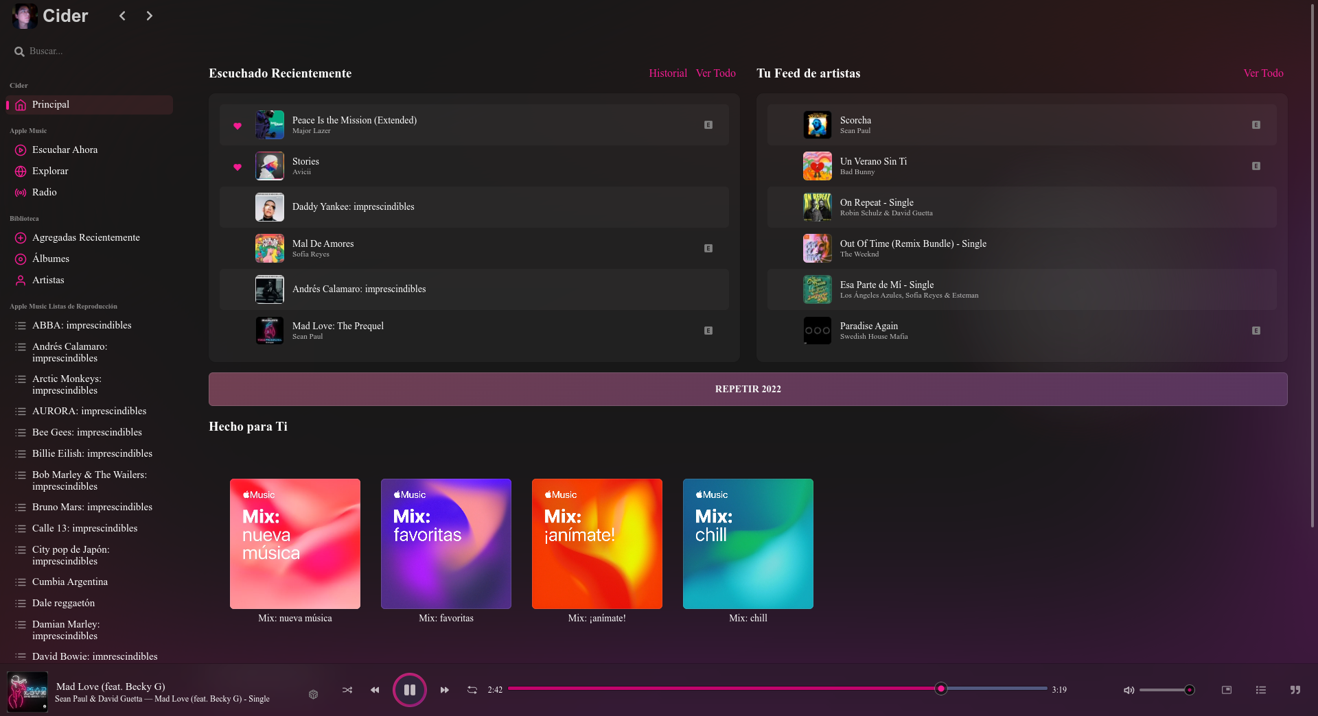Mute audio with speaker icon
Image resolution: width=1318 pixels, height=716 pixels.
(1129, 690)
